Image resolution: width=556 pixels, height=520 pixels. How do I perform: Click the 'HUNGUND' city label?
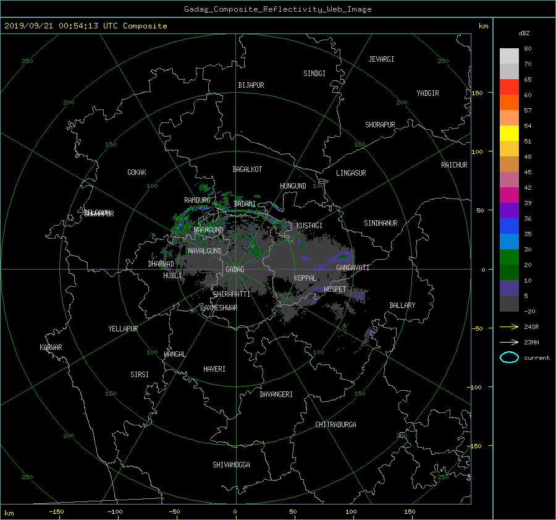click(x=293, y=186)
